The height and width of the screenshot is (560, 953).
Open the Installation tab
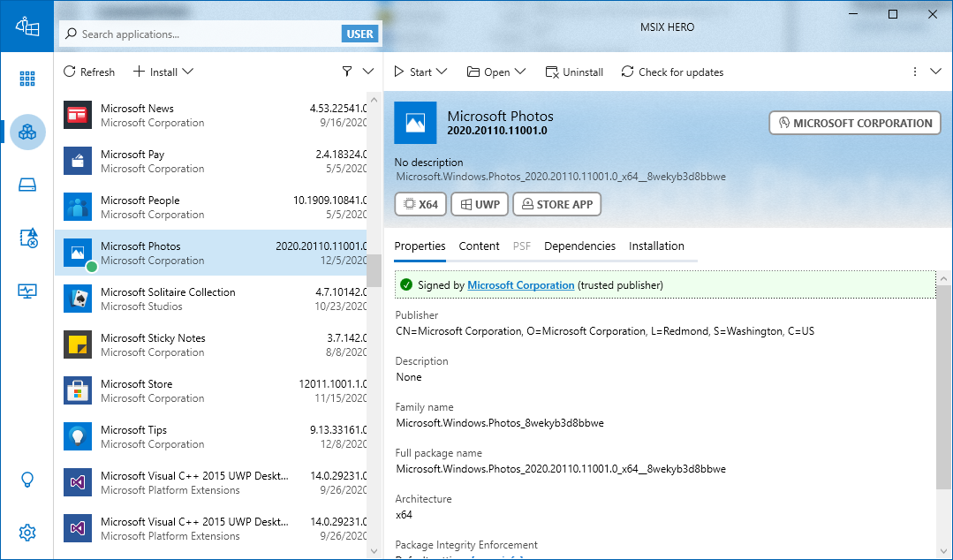[x=656, y=246]
